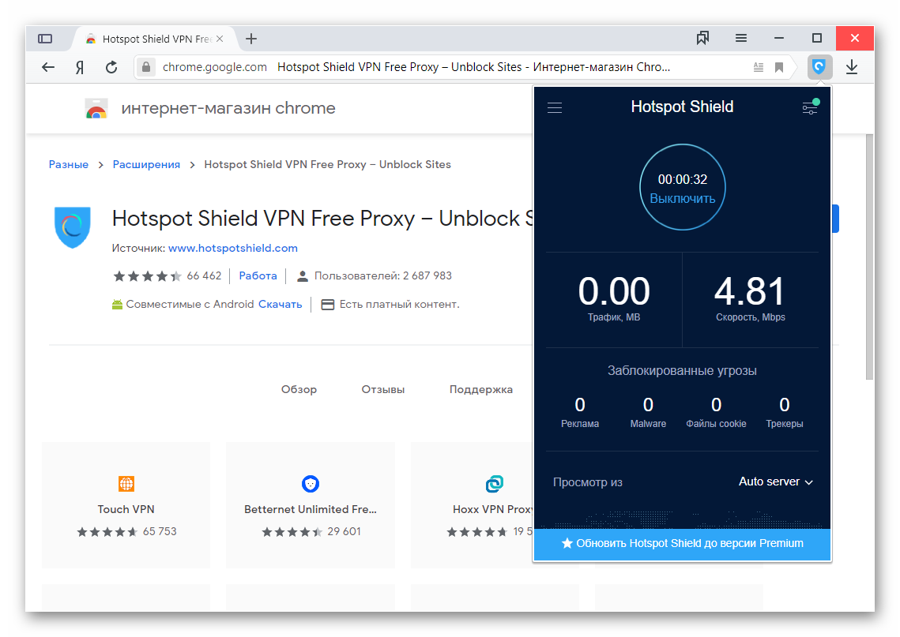
Task: Open the Touch VPN extension card
Action: pyautogui.click(x=126, y=505)
